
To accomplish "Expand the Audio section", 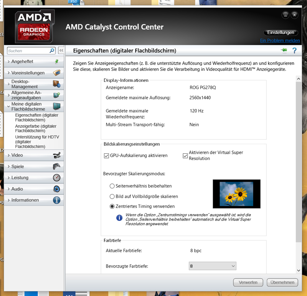I will pos(34,189).
